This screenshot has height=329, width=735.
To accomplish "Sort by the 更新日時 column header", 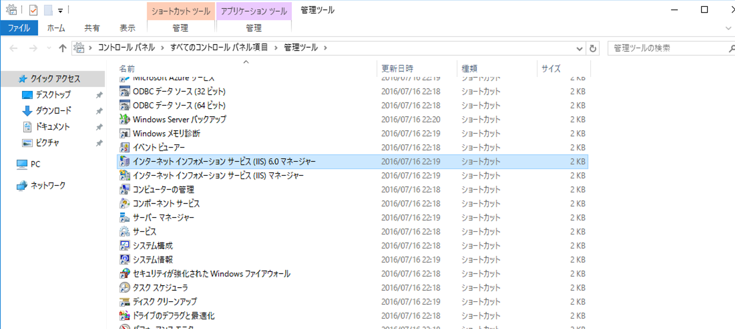I will [x=417, y=69].
